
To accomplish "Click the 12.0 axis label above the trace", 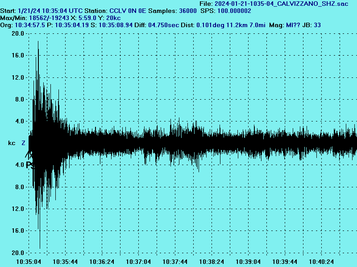I will tap(18, 77).
